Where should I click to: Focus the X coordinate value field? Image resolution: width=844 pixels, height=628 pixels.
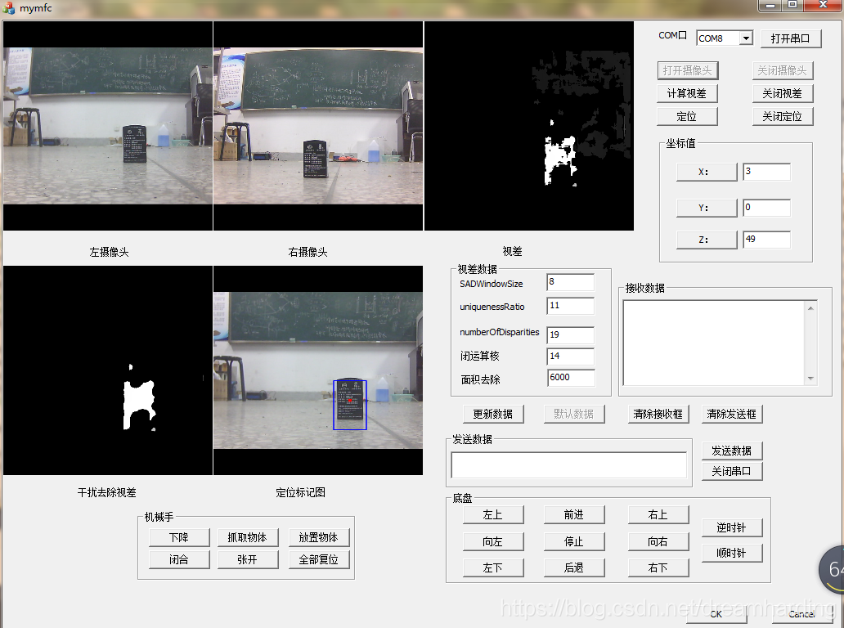766,172
